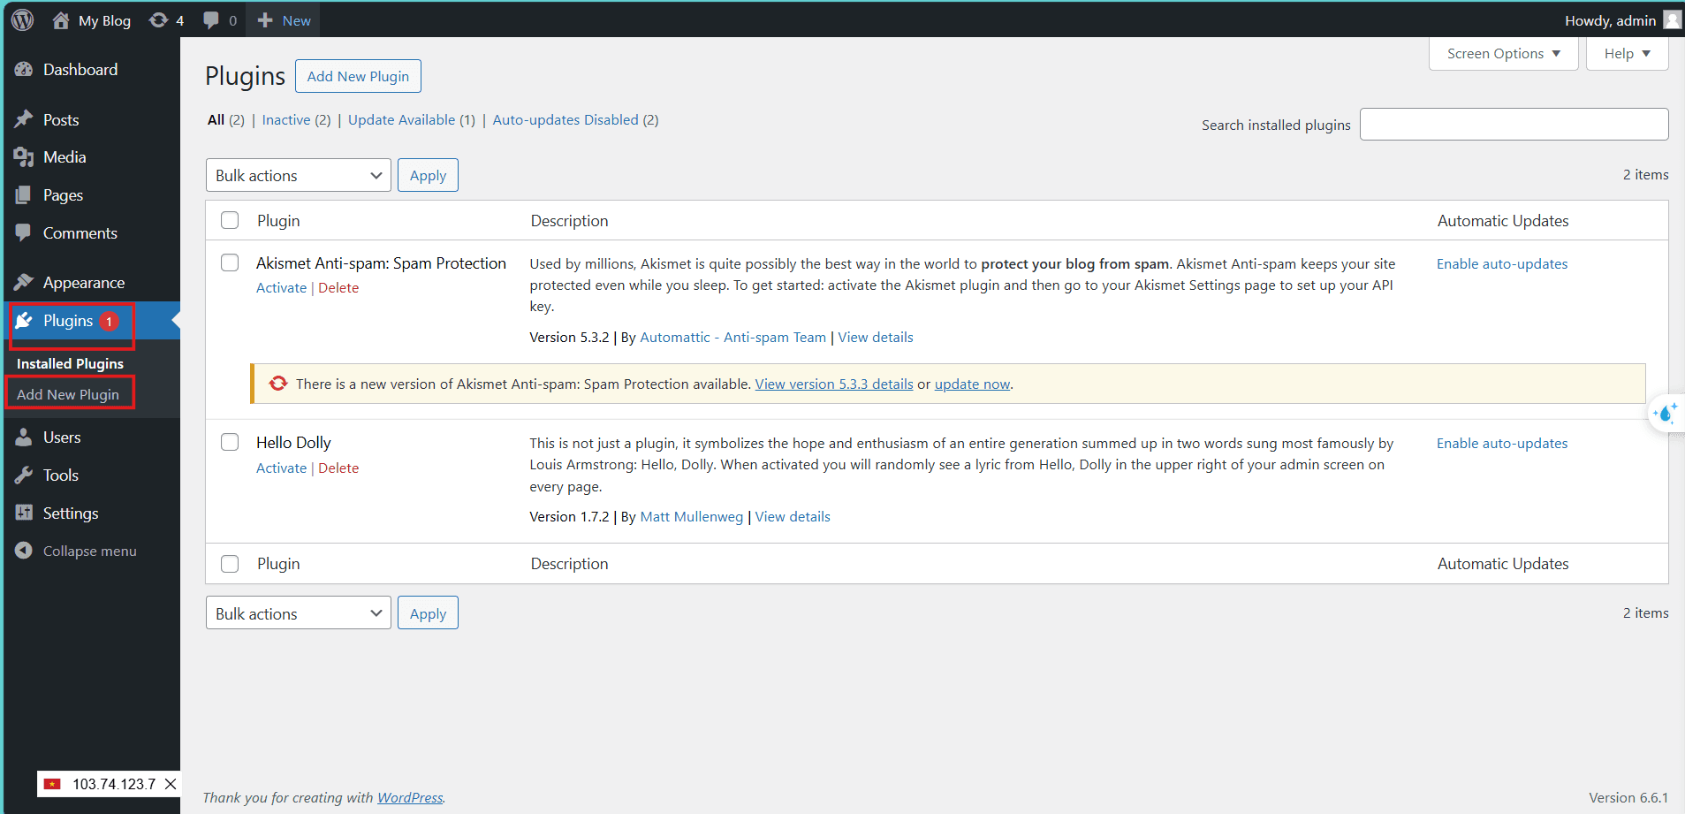Click the admin avatar icon
The image size is (1685, 814).
(1672, 19)
